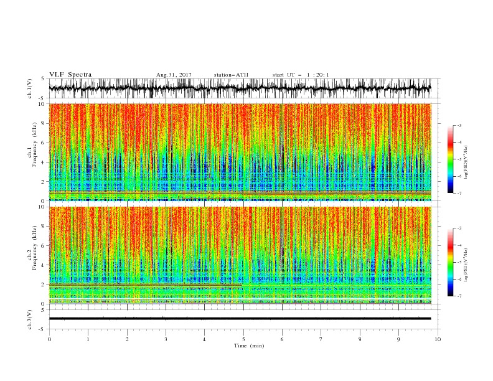This screenshot has width=493, height=381.
Task: Click the ch.2 colorbar "log(PSD)(V²/Hz)" label
Action: (466, 265)
